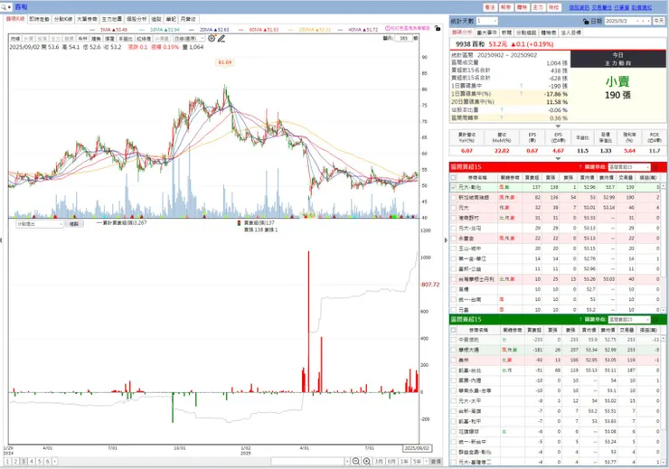Open 關鍵券商 dropdown in 區間賣超15 header
Image resolution: width=669 pixels, height=469 pixels.
[x=629, y=319]
